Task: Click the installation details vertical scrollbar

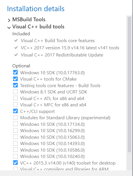Action: coord(129,84)
